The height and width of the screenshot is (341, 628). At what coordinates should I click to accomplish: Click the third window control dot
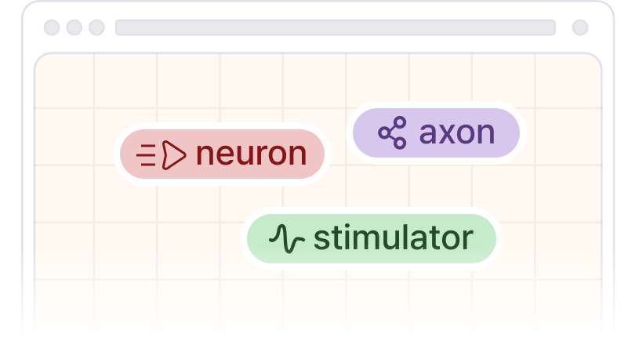96,27
